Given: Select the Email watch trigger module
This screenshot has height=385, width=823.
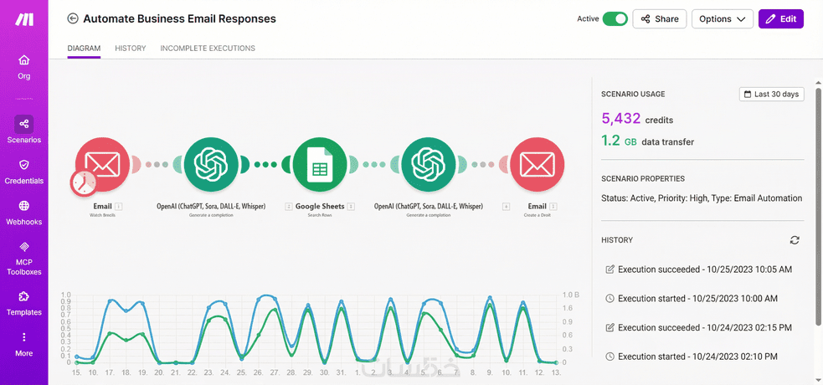Looking at the screenshot, I should click(x=102, y=165).
